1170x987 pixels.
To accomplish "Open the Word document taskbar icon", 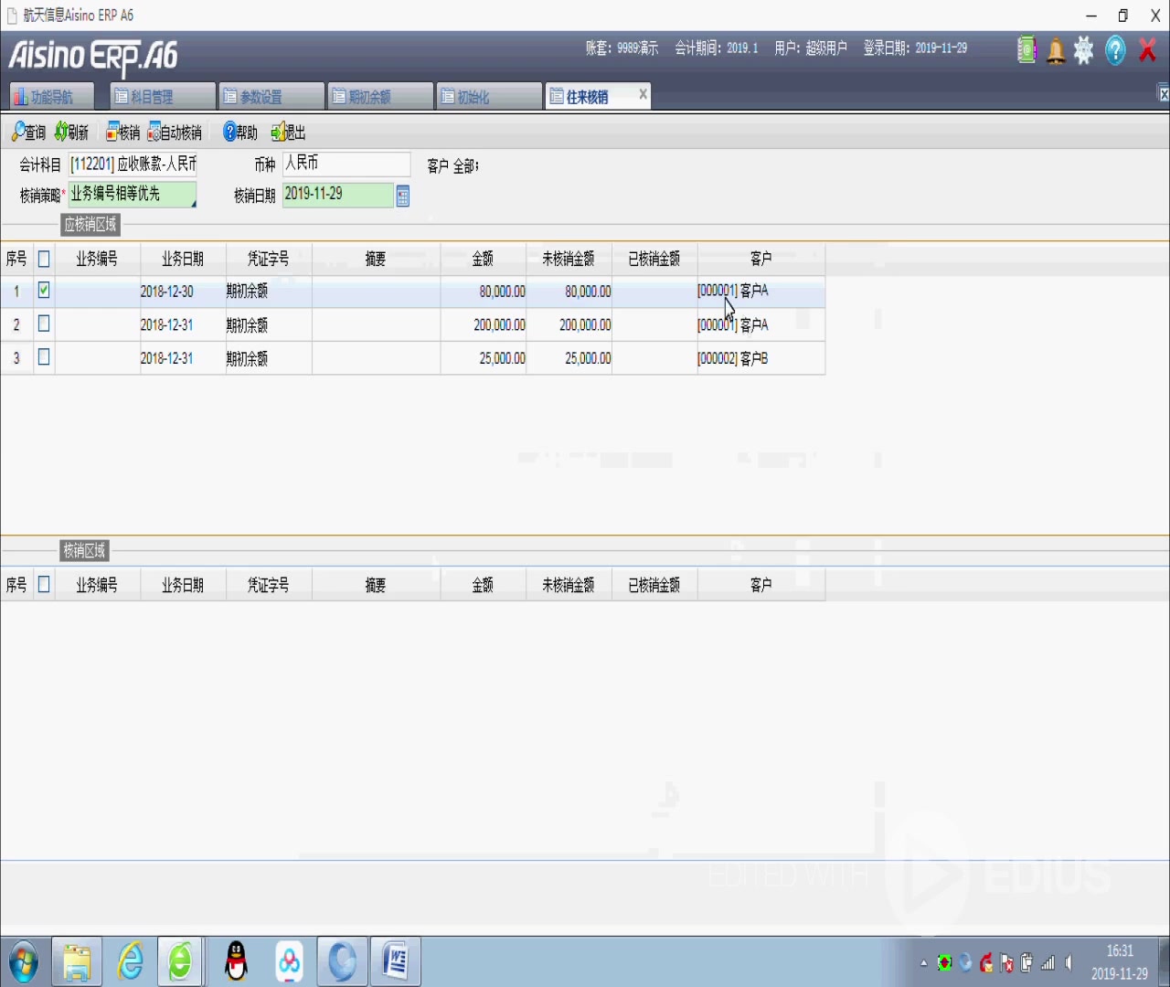I will [x=396, y=962].
